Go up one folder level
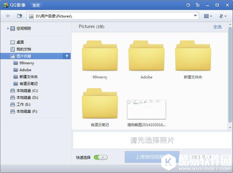233x173 pixels. 19,16
